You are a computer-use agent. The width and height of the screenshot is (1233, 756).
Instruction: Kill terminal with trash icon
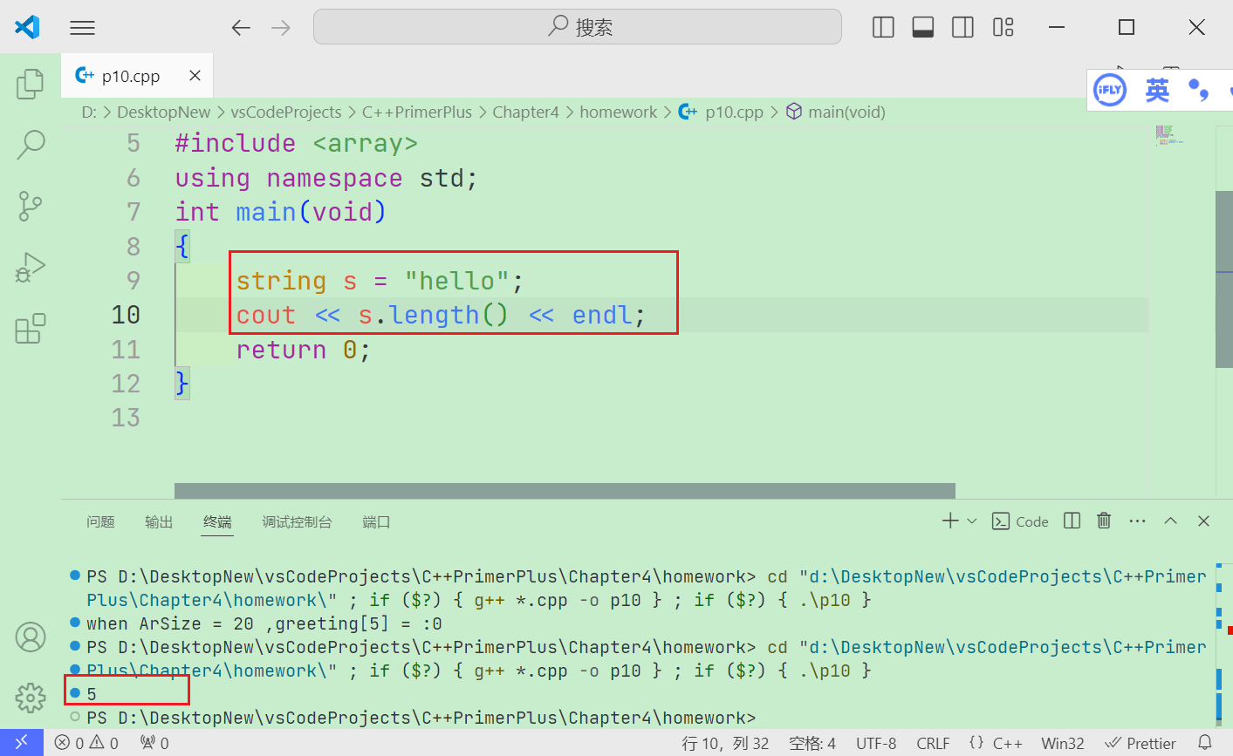(x=1104, y=521)
